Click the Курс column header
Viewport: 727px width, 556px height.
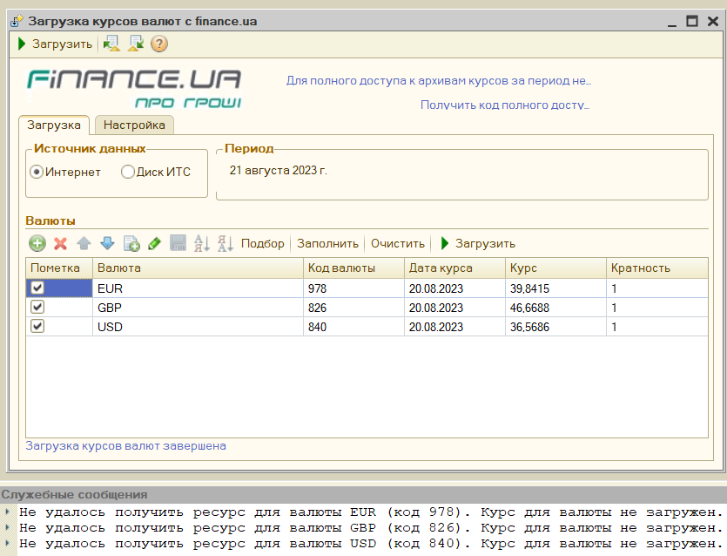554,268
